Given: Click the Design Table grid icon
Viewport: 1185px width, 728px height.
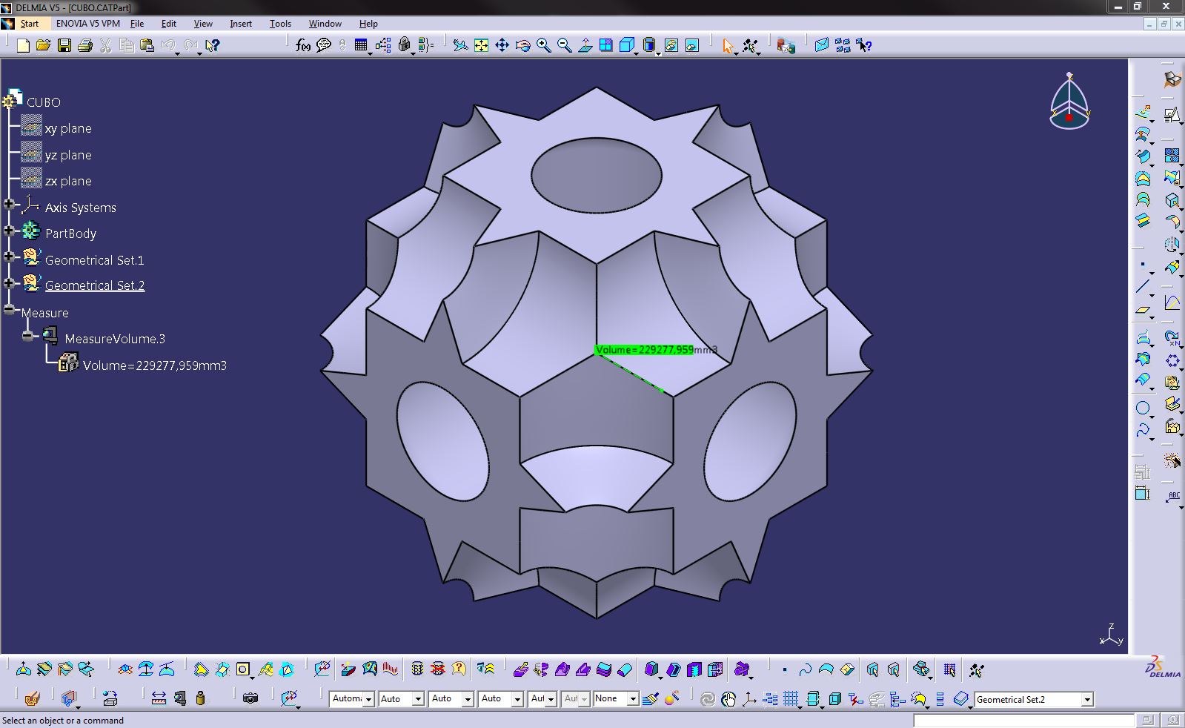Looking at the screenshot, I should (x=361, y=46).
